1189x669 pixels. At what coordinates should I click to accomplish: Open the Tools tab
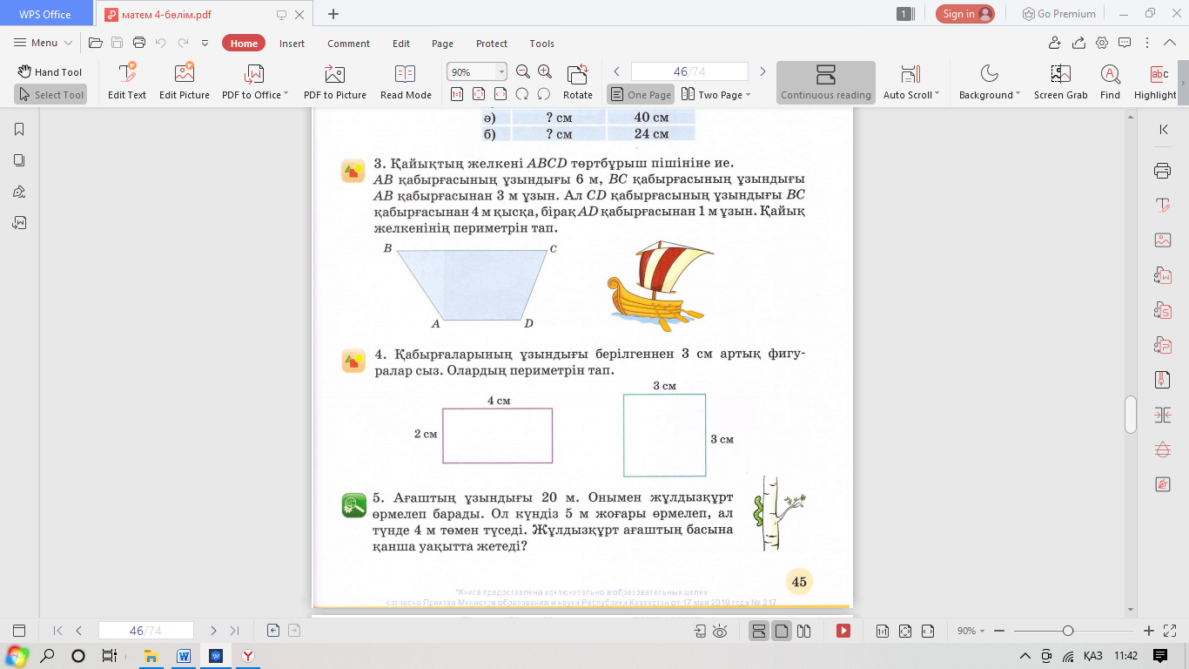point(541,44)
